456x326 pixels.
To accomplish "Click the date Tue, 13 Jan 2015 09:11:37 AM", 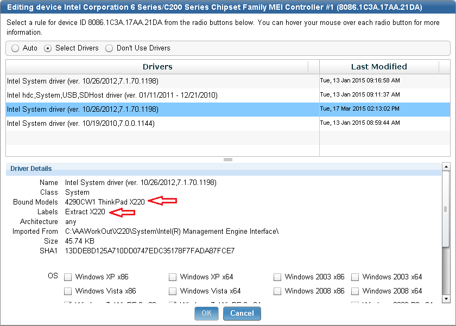I will click(x=360, y=95).
